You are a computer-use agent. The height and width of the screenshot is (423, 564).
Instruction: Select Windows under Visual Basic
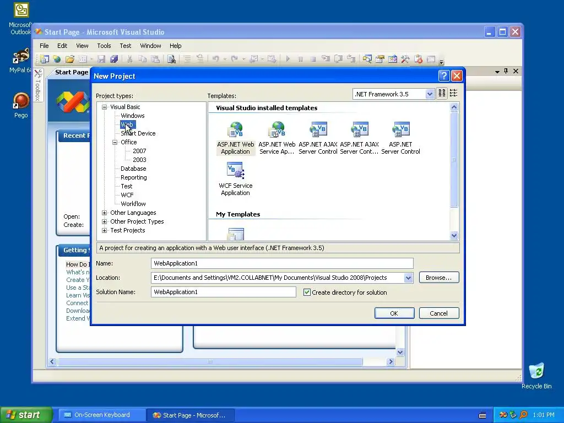pos(132,116)
